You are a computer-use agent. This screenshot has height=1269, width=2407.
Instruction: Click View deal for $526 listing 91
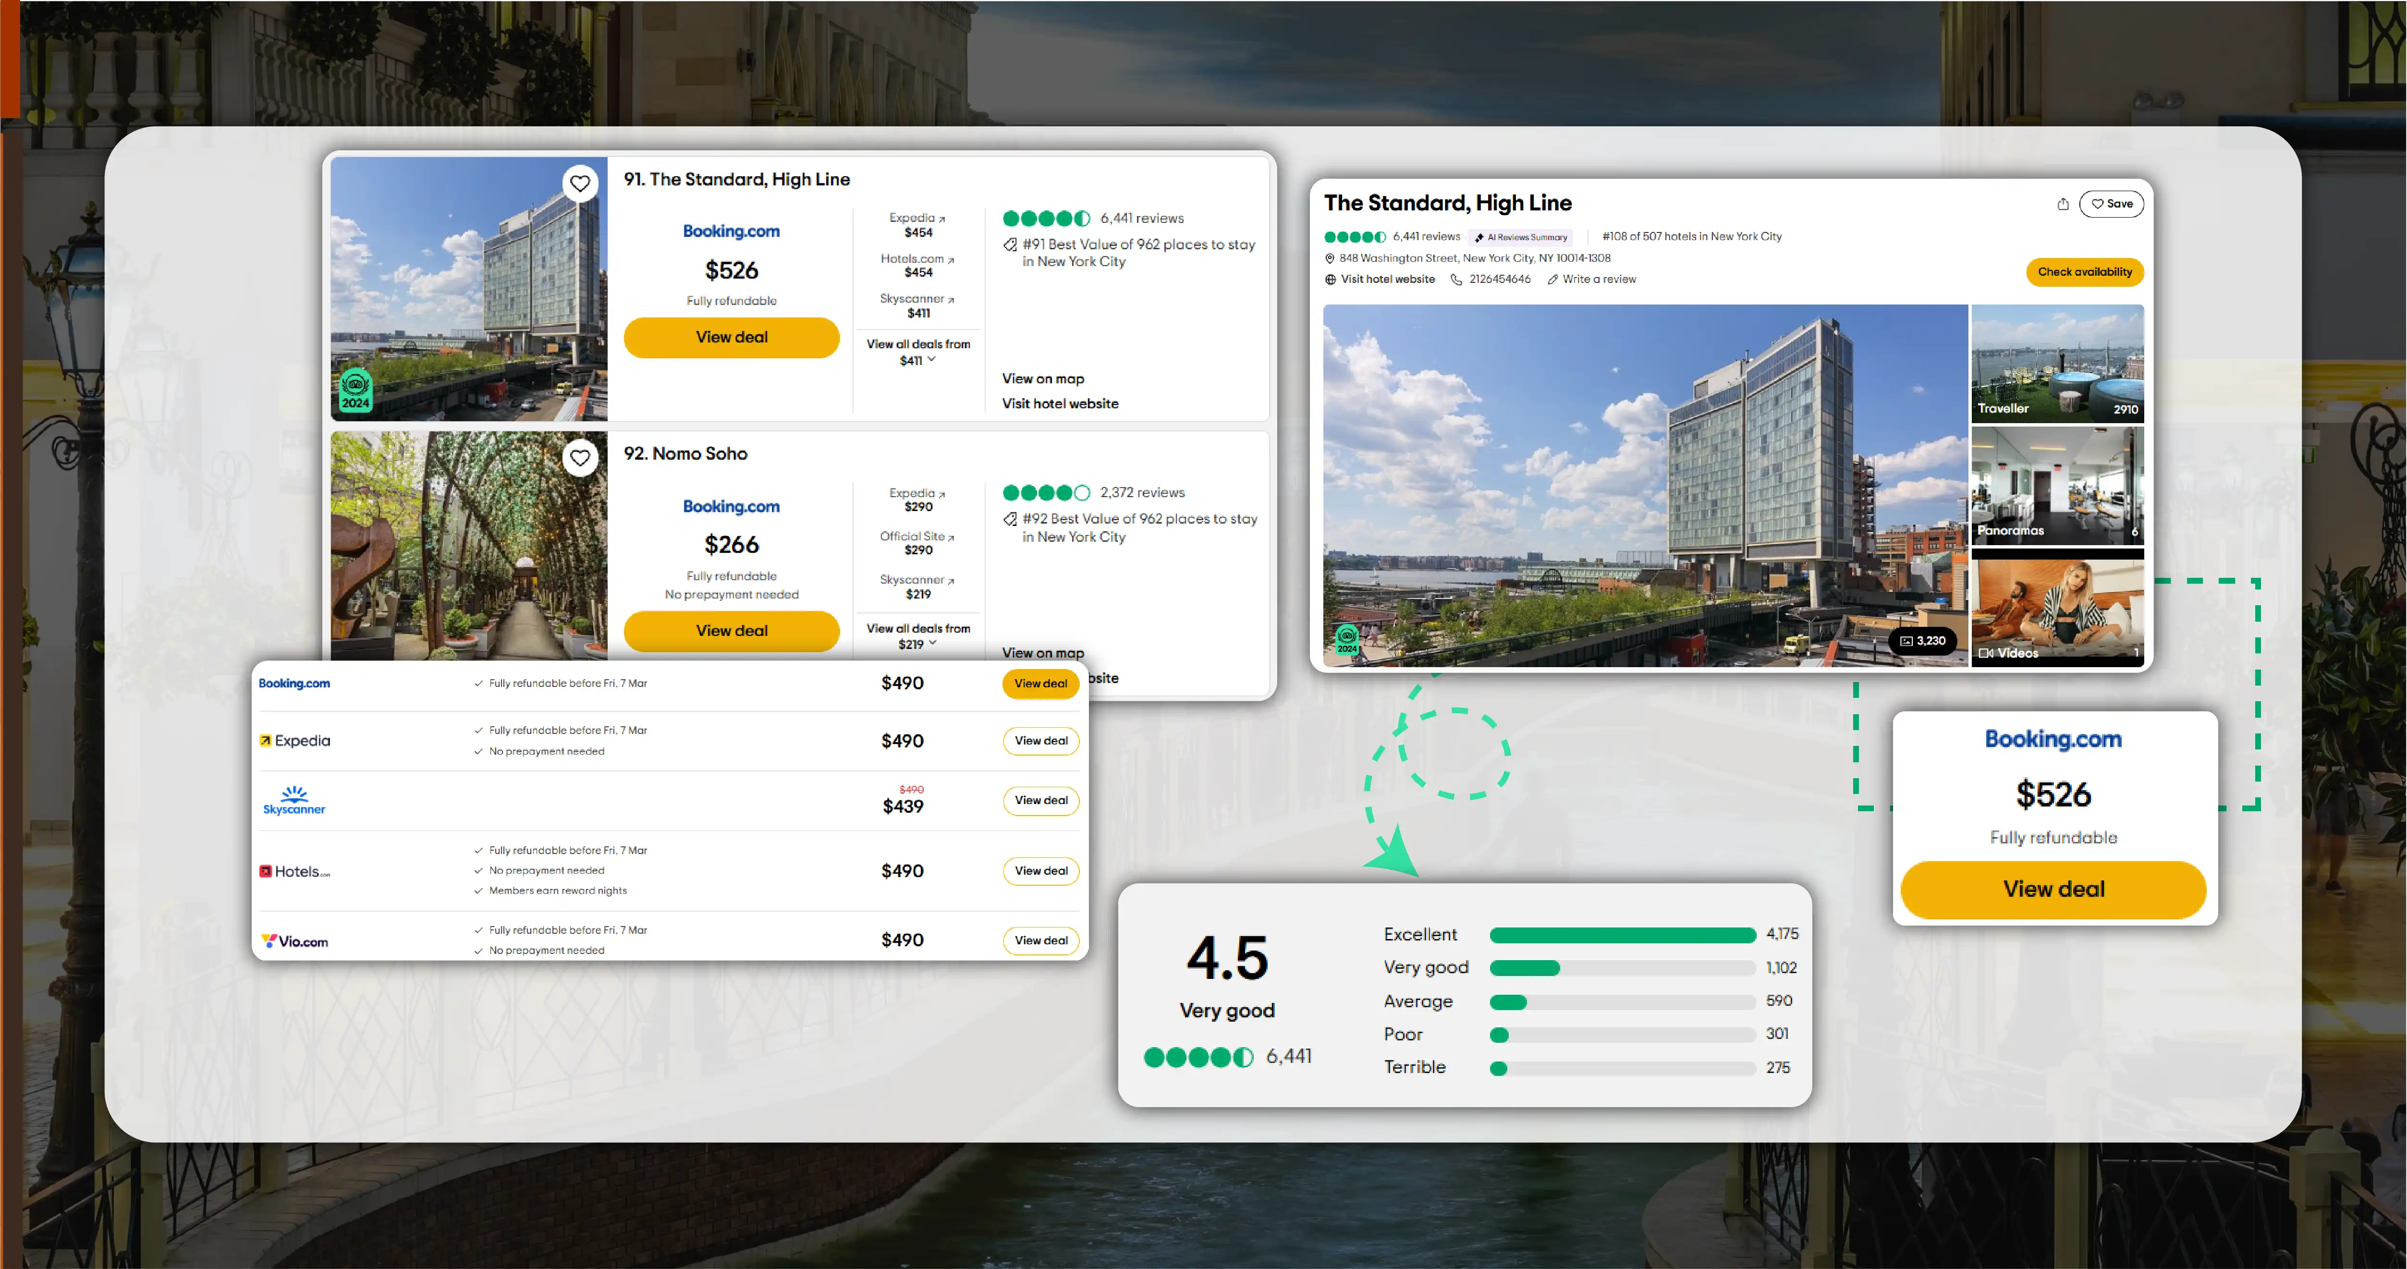(x=732, y=337)
